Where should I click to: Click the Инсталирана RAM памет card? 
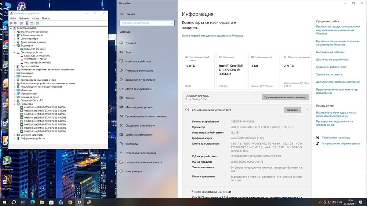click(198, 71)
